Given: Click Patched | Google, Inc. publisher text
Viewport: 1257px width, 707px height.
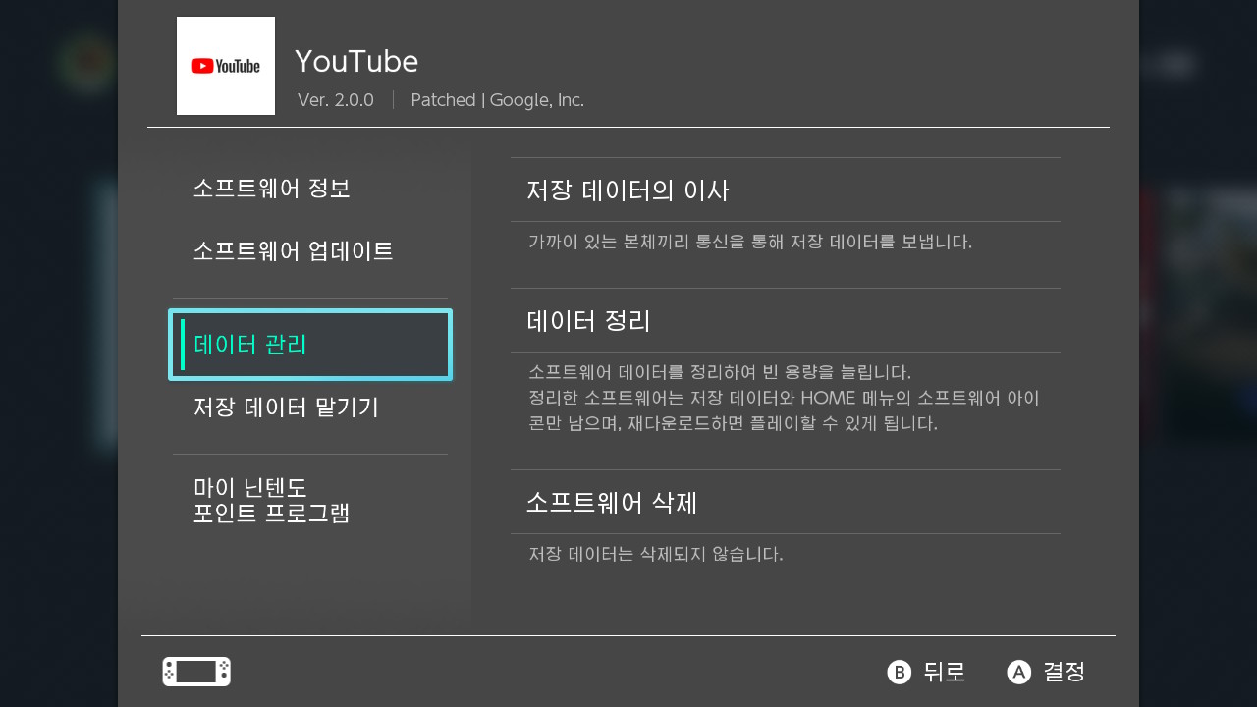Looking at the screenshot, I should [498, 100].
